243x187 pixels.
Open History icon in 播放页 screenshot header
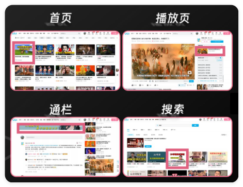(216, 33)
